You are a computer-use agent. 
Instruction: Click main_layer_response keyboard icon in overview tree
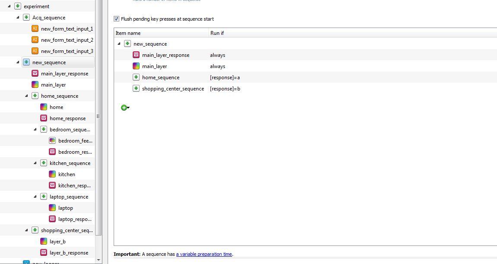tap(35, 74)
